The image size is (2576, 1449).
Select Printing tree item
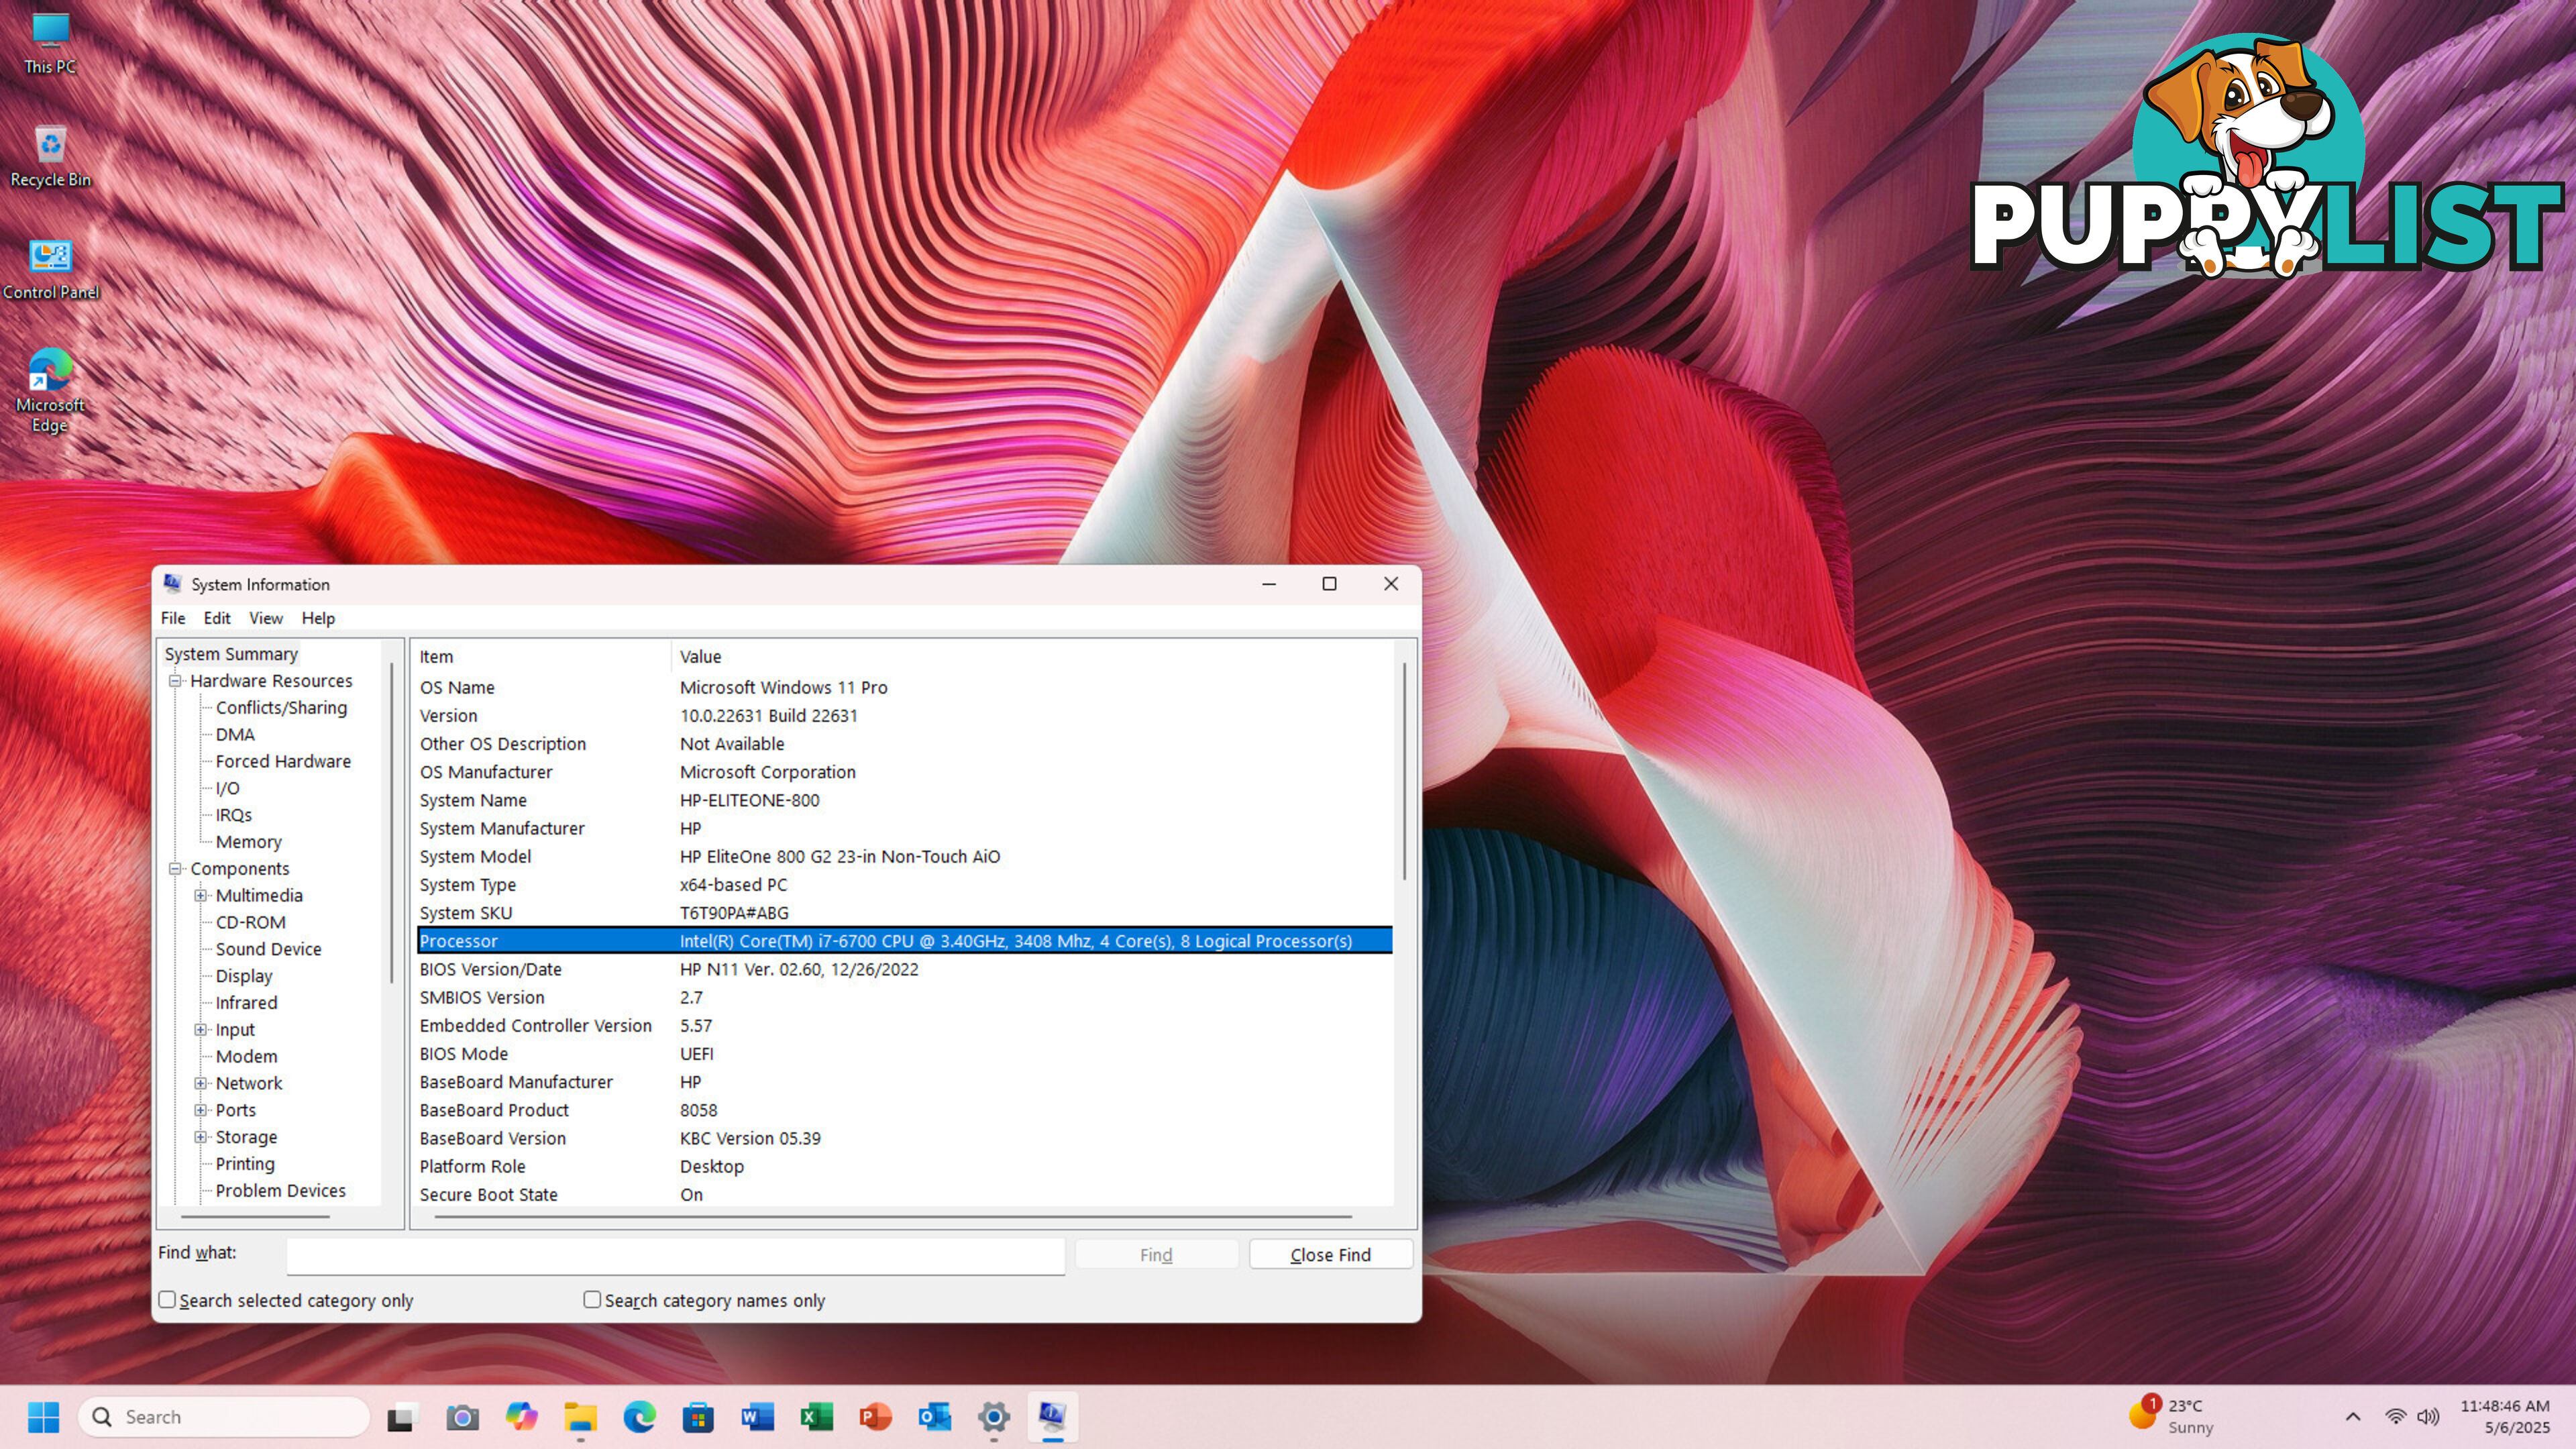tap(245, 1164)
